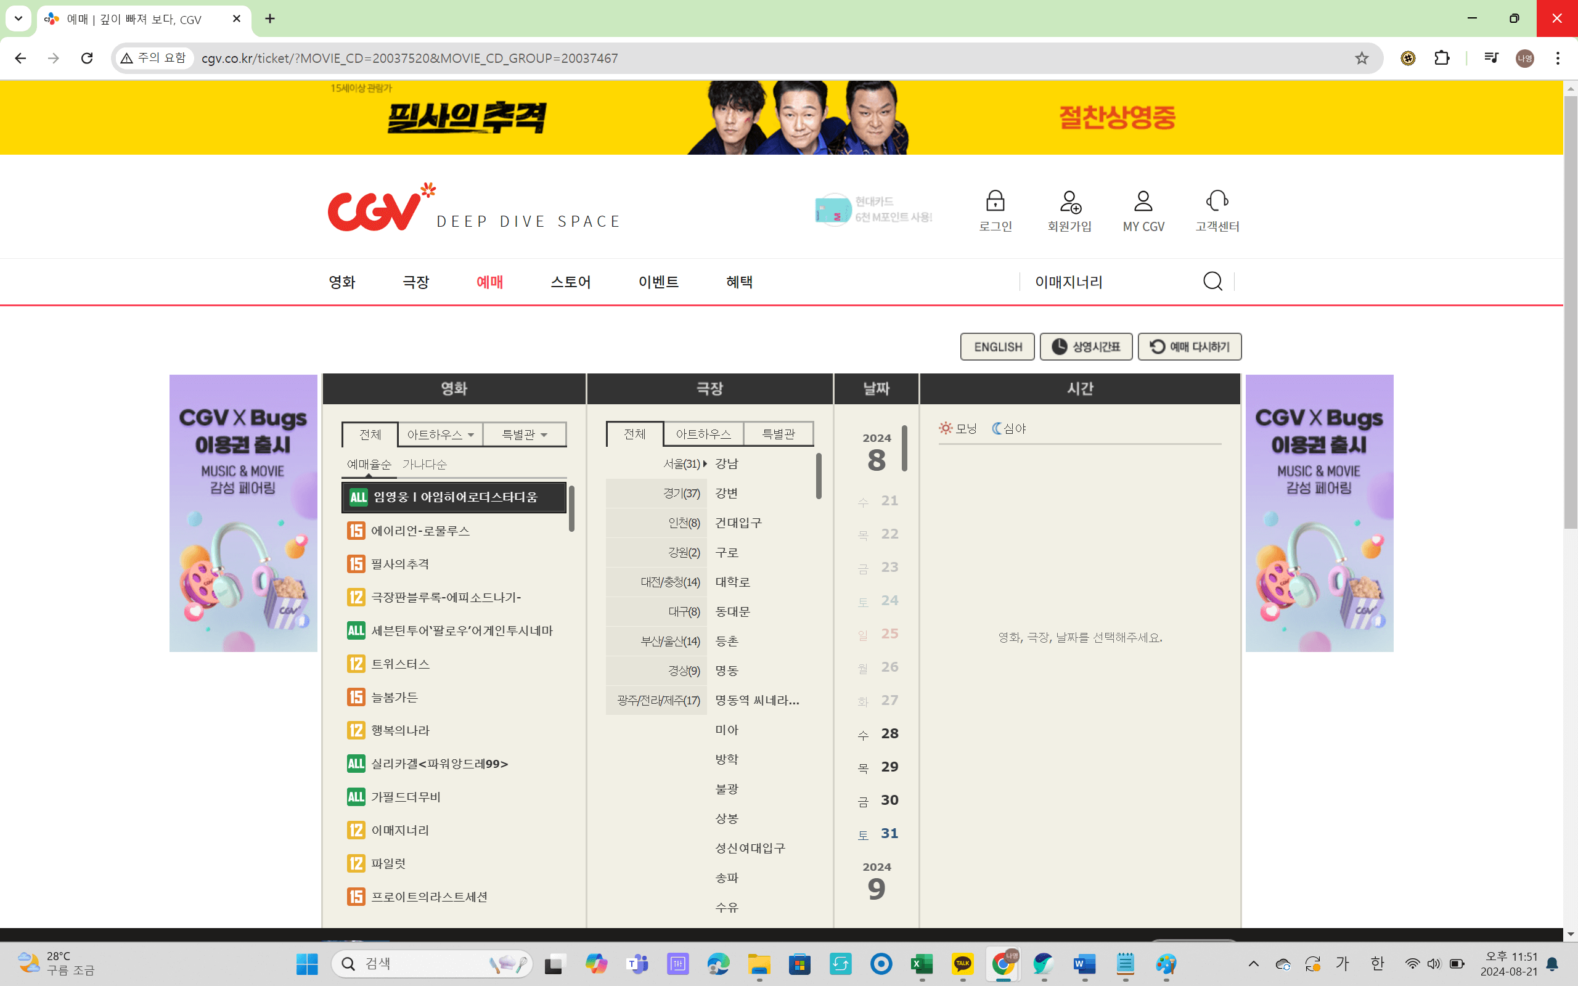This screenshot has width=1578, height=986.
Task: Click the CGV logo
Action: point(382,208)
